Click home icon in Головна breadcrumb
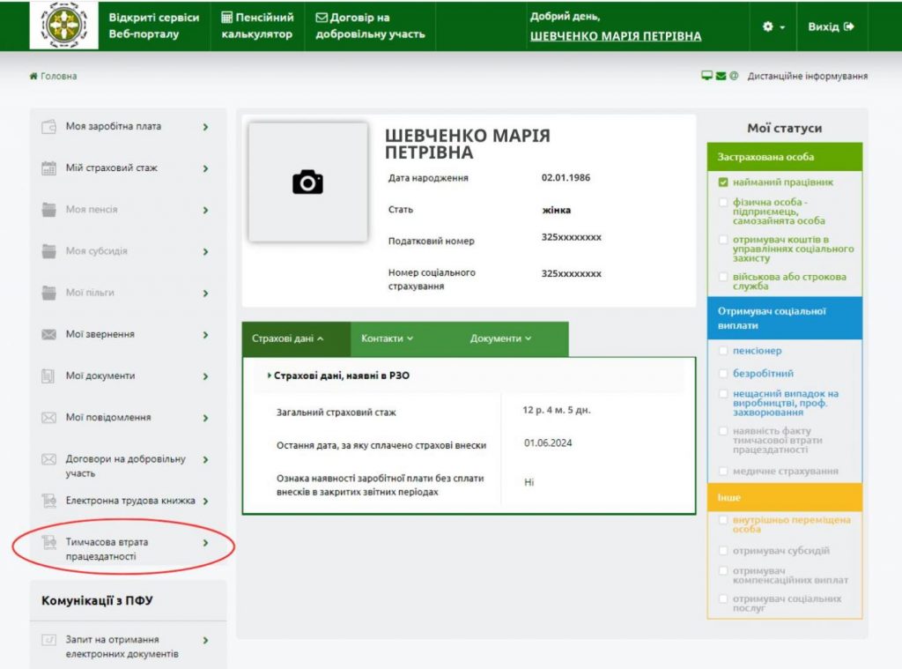902x669 pixels. pos(33,77)
